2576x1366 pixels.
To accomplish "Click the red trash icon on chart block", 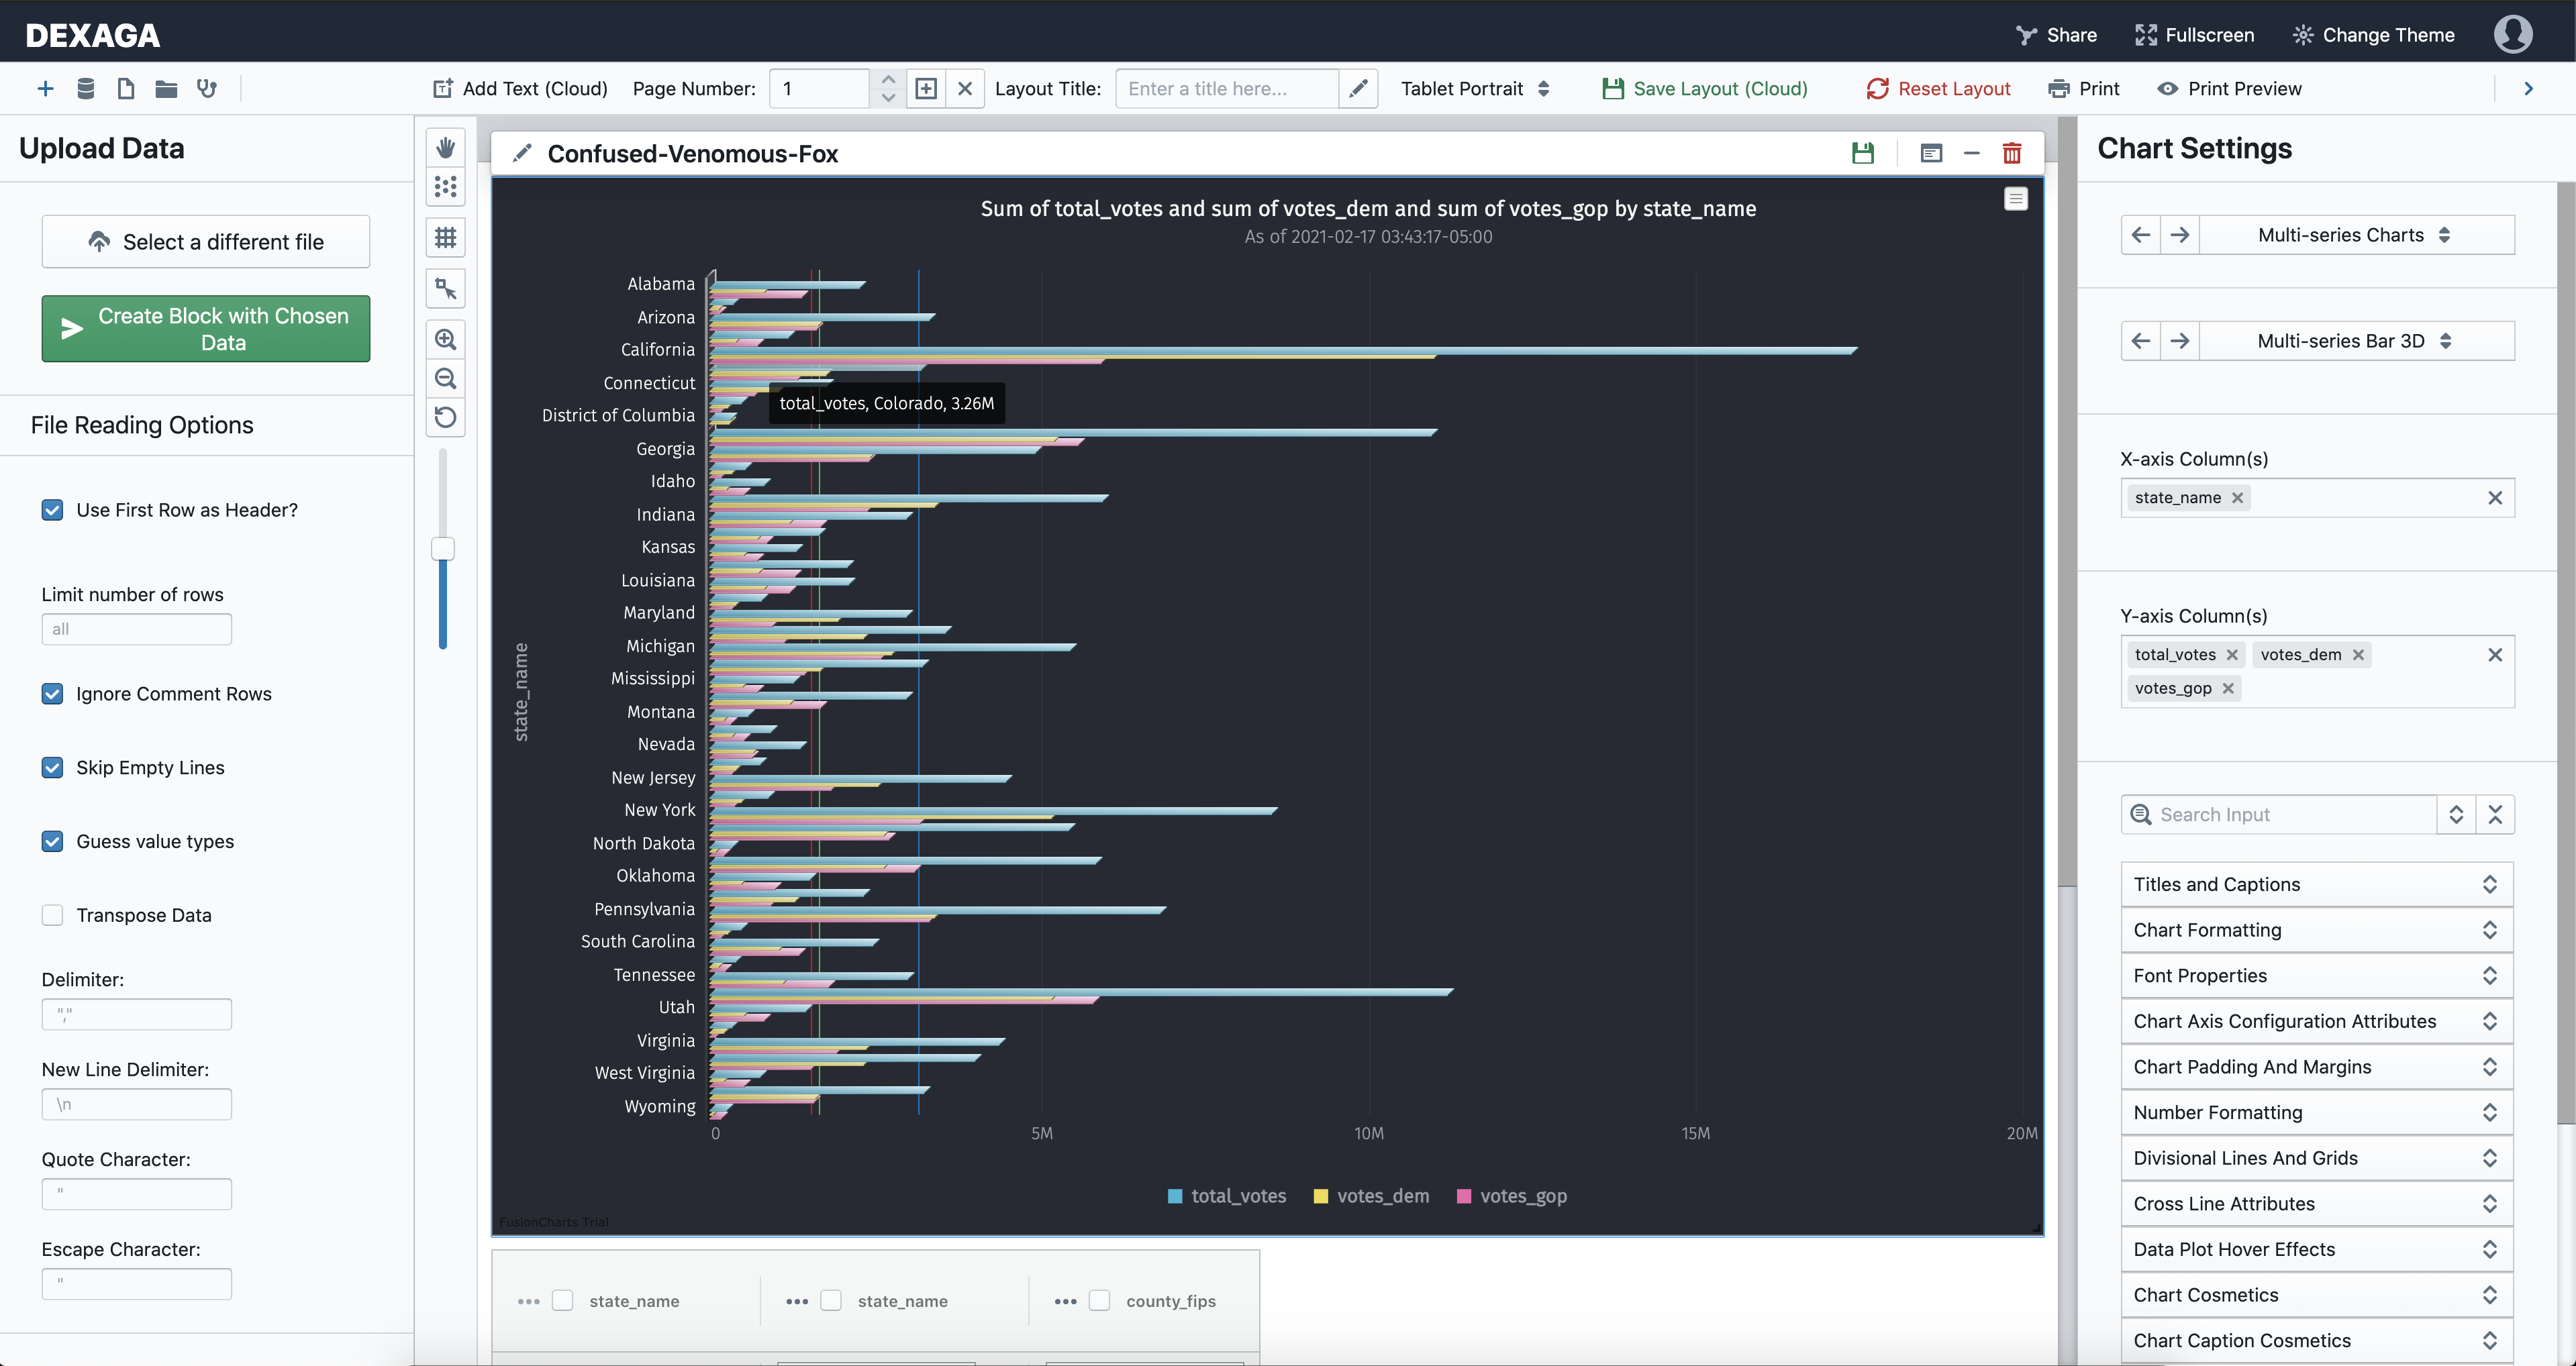I will pos(2011,153).
